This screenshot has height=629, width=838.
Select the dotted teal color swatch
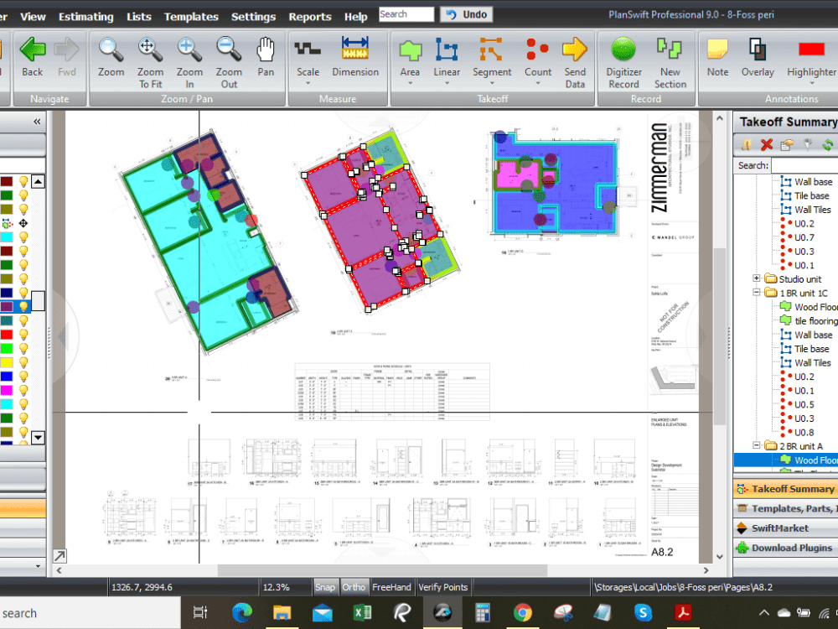coord(7,320)
